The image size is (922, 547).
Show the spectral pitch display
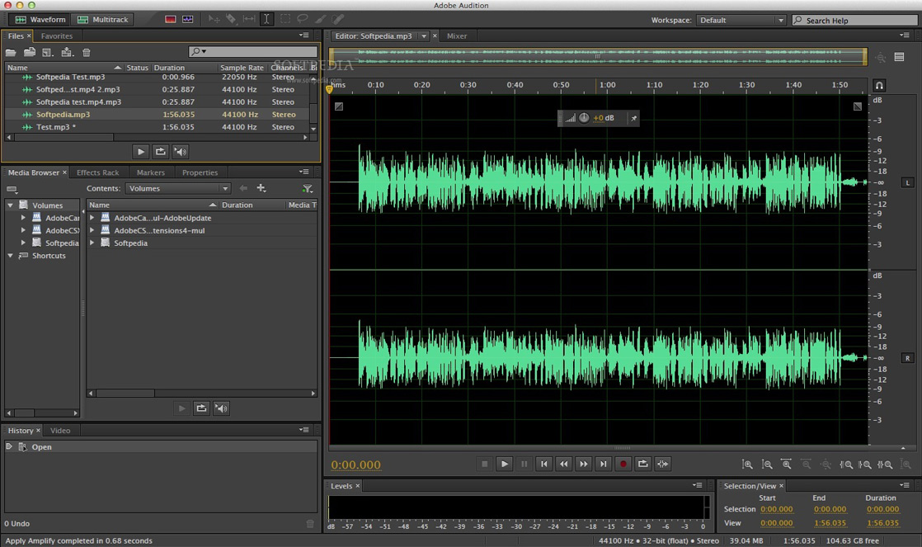tap(187, 20)
